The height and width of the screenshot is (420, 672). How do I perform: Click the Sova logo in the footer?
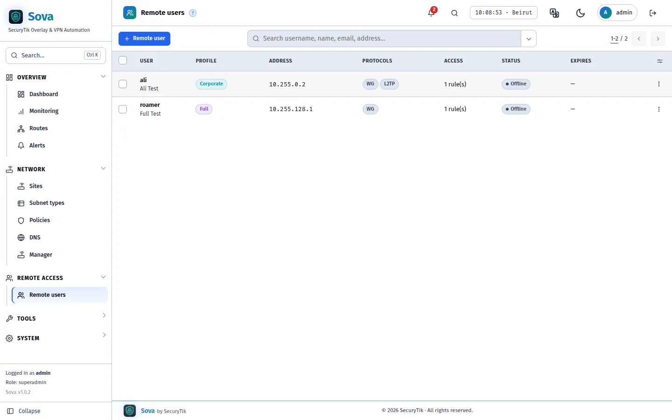pos(130,411)
